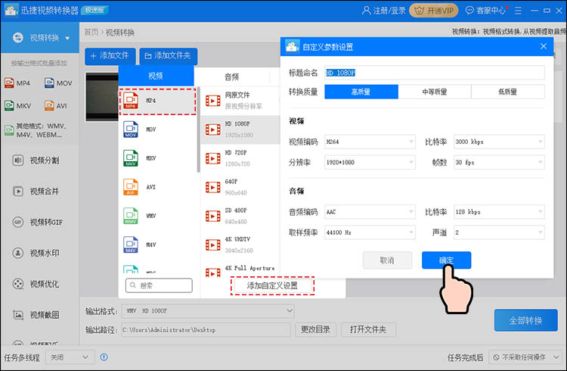This screenshot has width=567, height=371.
Task: Click the multithread info icon
Action: [104, 357]
